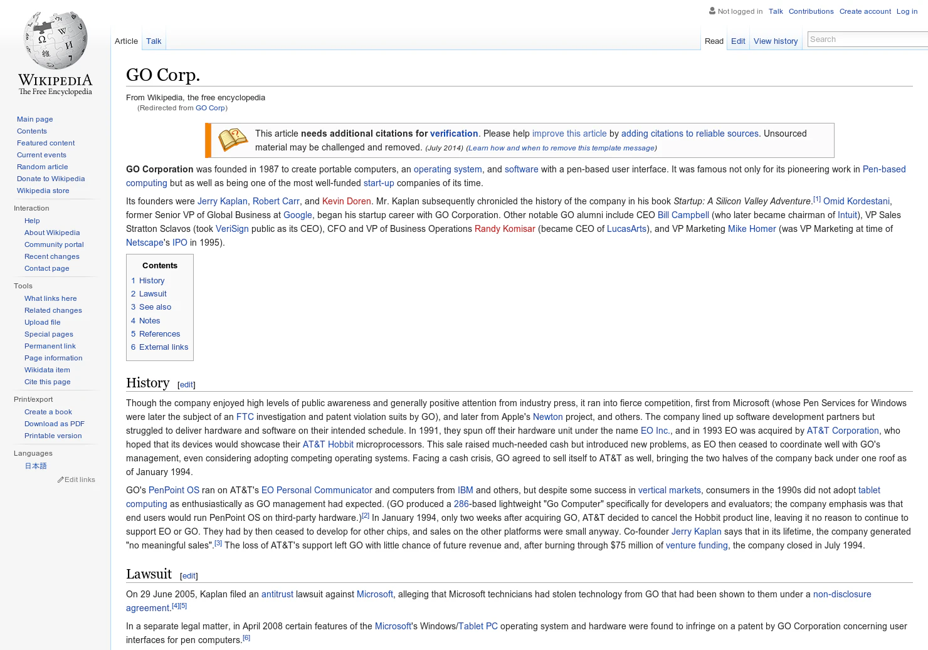
Task: Click the Edit links pencil icon
Action: 60,480
